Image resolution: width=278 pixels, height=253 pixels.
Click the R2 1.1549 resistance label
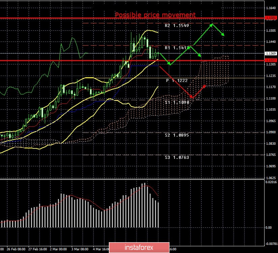pyautogui.click(x=177, y=26)
